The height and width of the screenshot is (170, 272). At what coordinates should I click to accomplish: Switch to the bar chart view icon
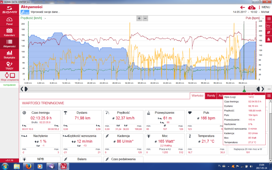[x=269, y=39]
